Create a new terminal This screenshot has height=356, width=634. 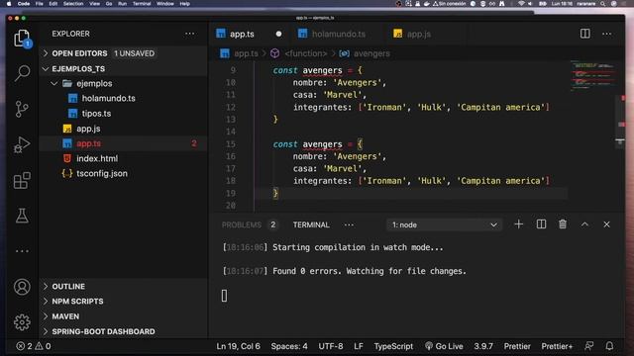click(x=518, y=224)
